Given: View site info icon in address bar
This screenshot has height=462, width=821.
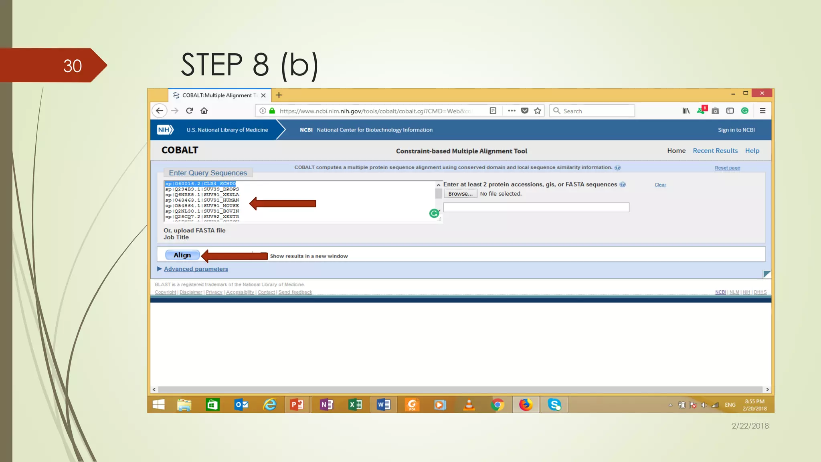Looking at the screenshot, I should 263,111.
